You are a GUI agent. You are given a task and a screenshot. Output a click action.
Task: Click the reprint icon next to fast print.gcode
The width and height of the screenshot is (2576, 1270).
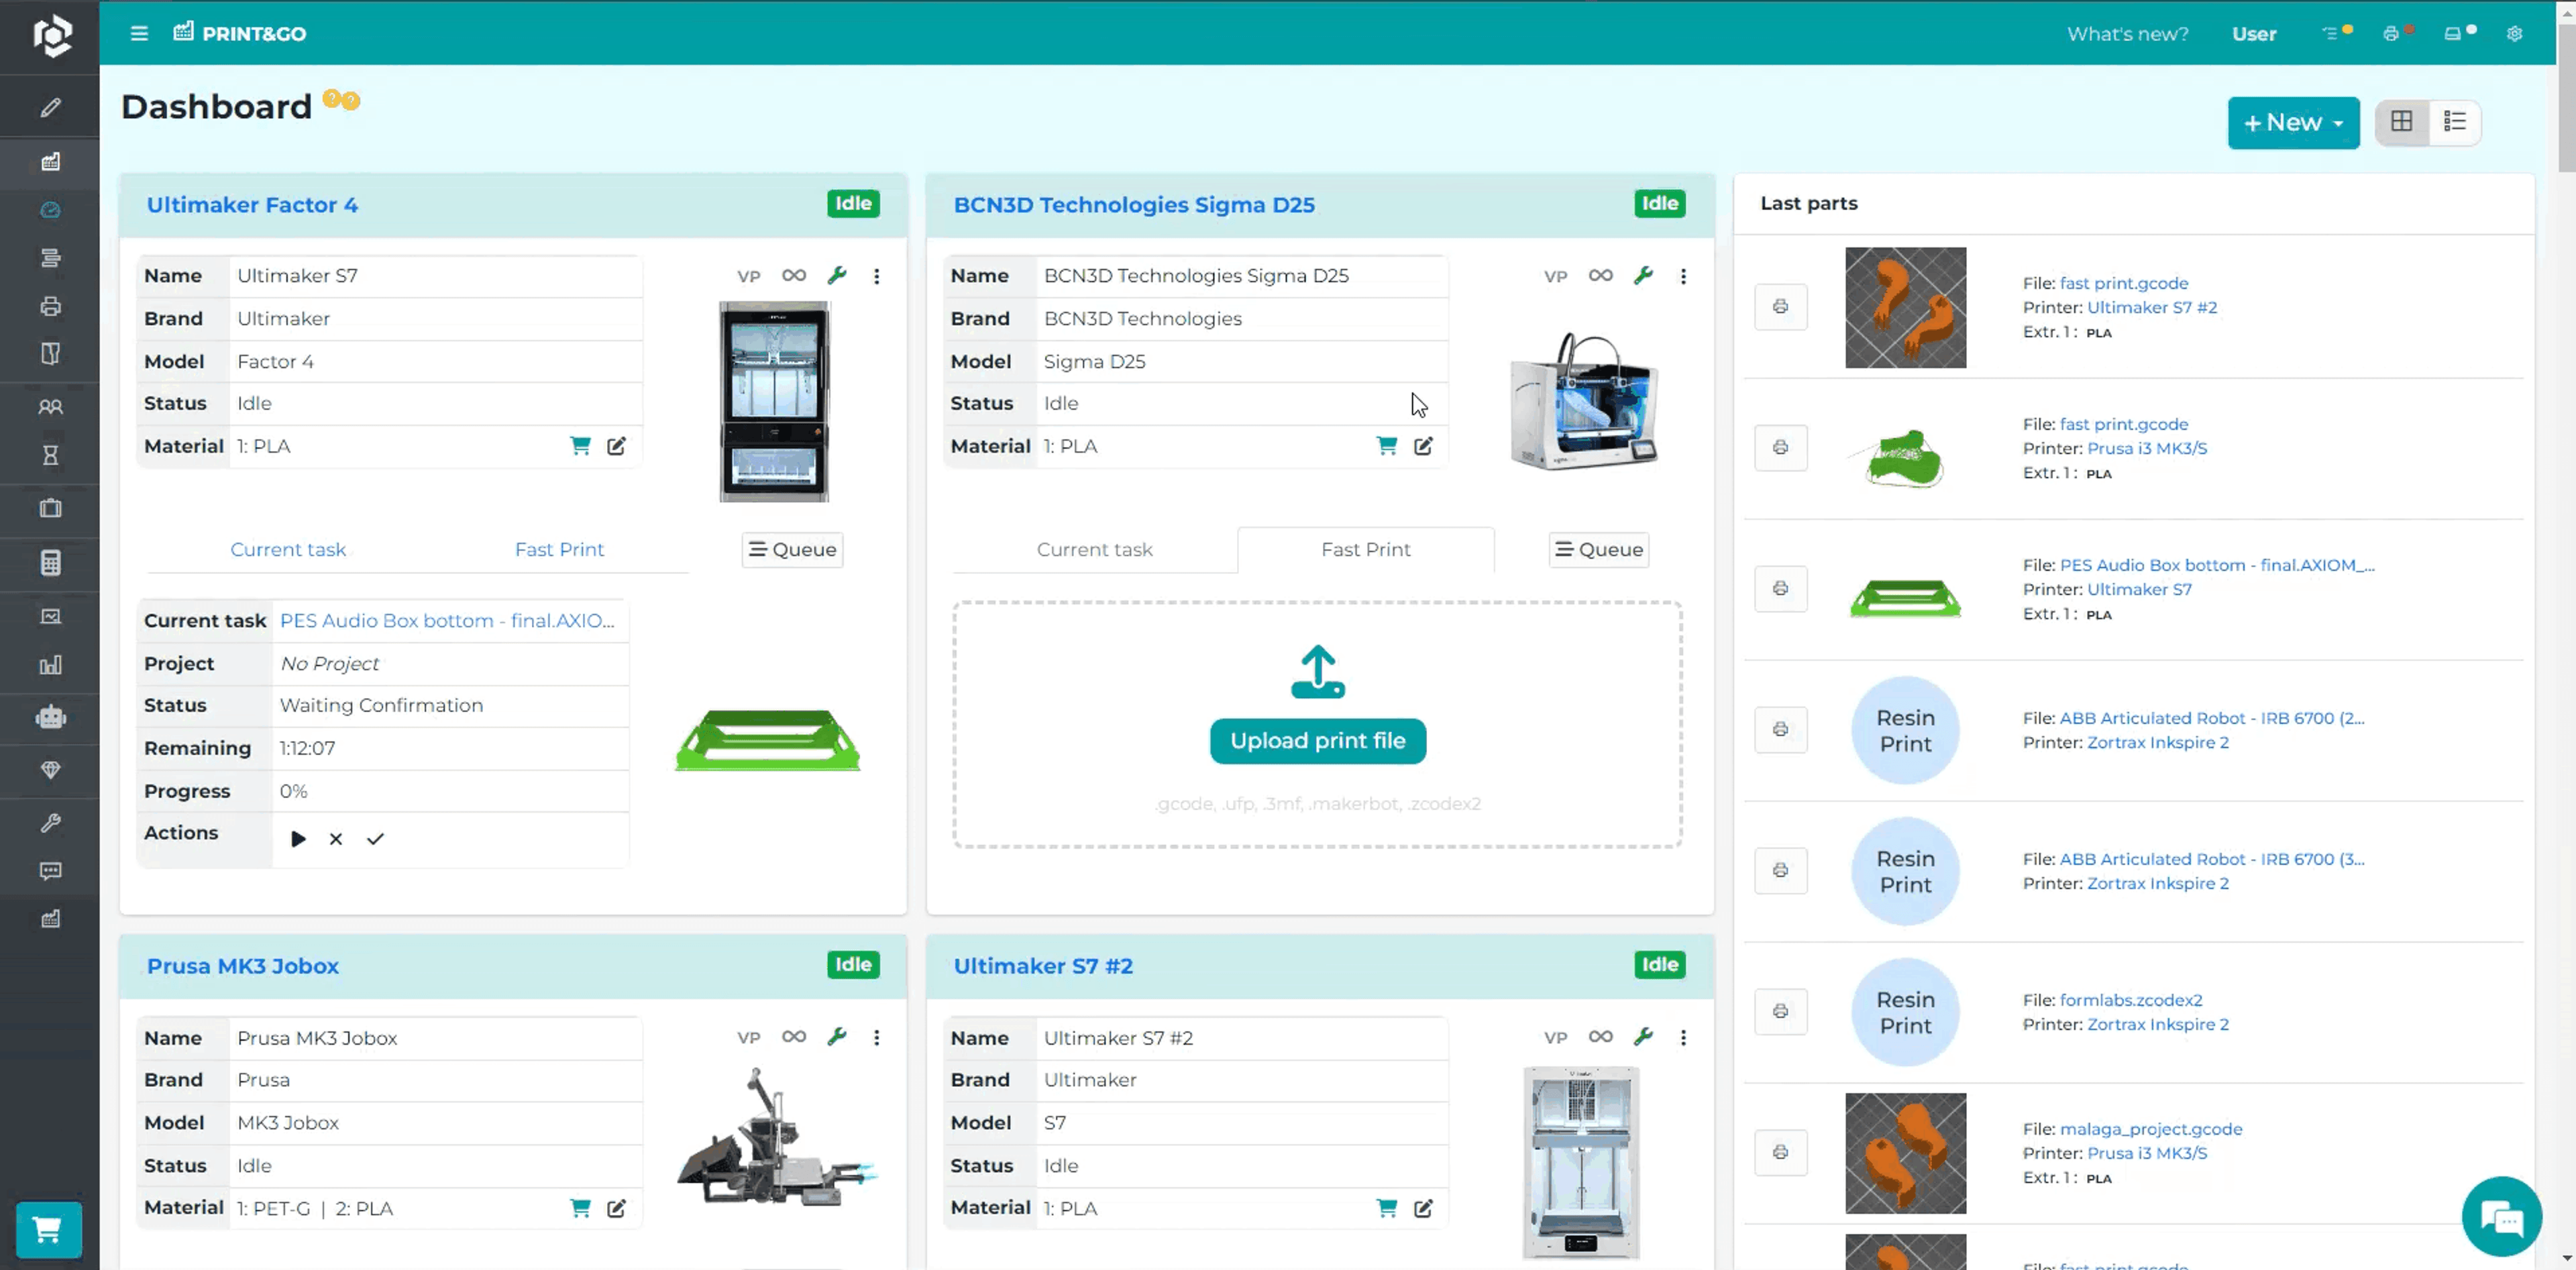point(1781,306)
